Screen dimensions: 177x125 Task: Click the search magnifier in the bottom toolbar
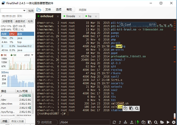pos(156,122)
